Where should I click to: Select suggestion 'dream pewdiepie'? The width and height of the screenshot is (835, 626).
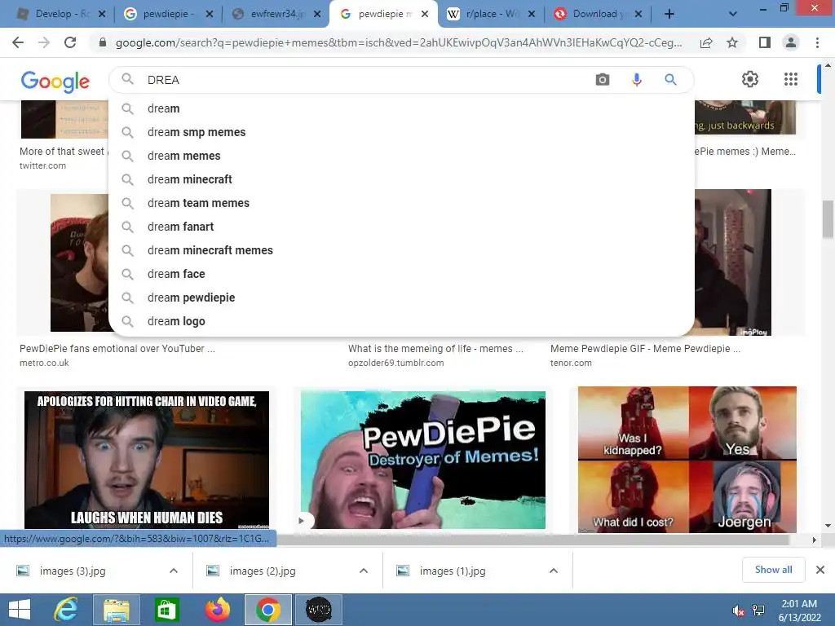coord(401,298)
